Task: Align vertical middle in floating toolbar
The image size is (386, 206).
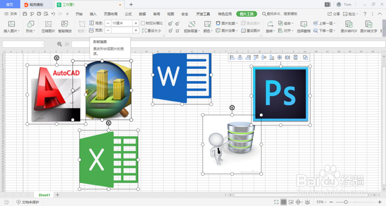Action: (x=264, y=58)
